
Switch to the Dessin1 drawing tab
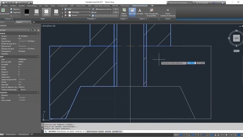[x=23, y=22]
